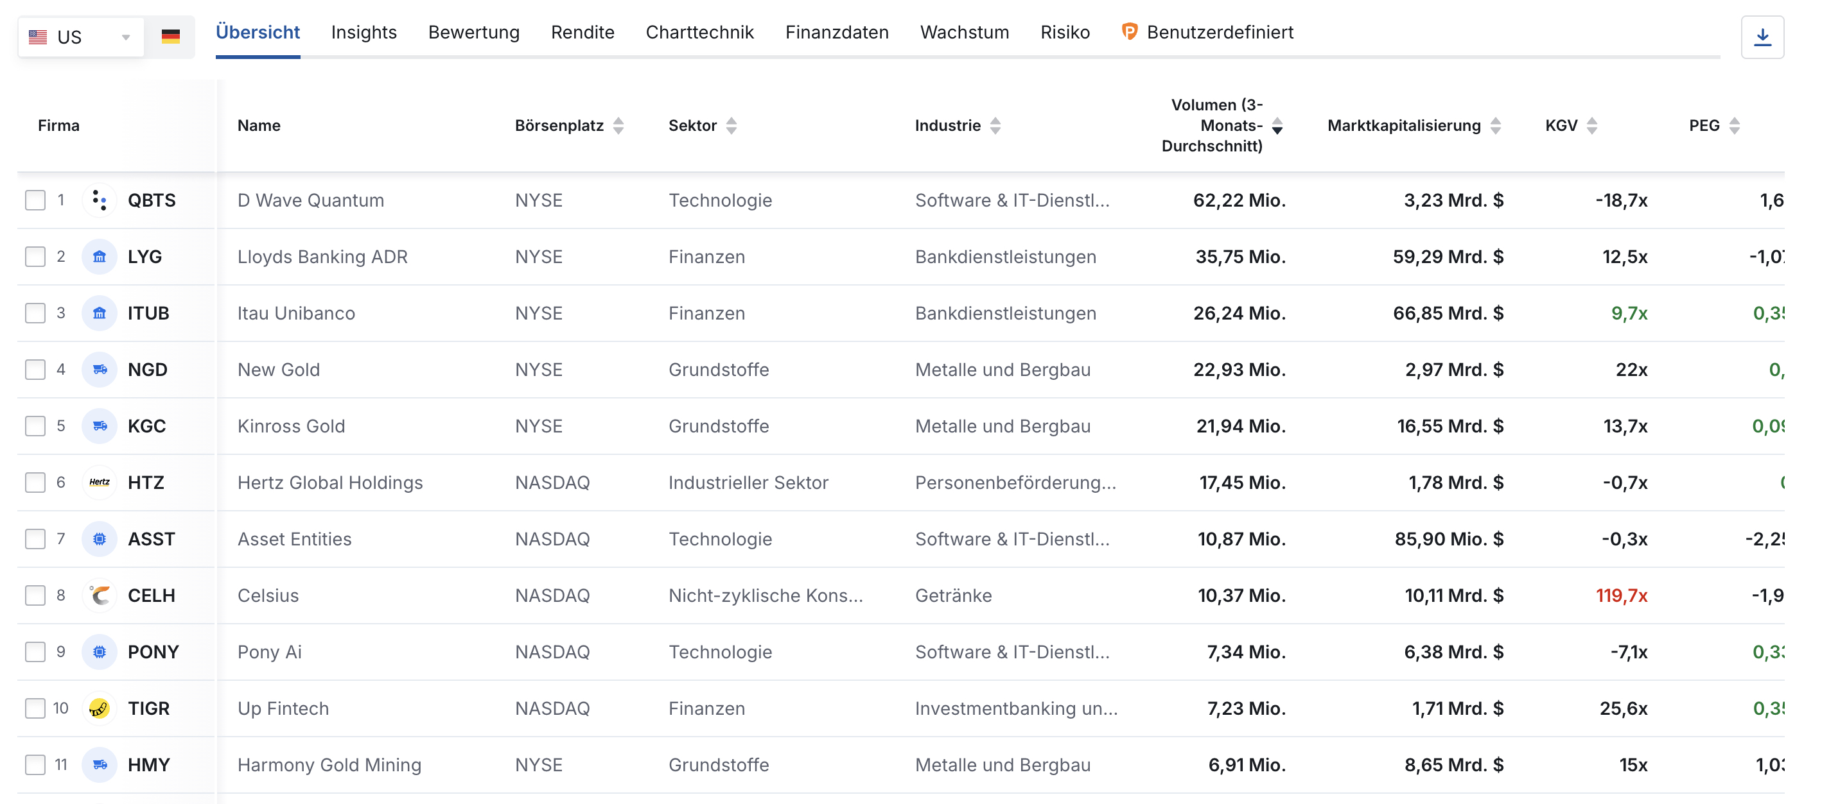Click the Hertz company logo icon
This screenshot has width=1822, height=804.
99,483
